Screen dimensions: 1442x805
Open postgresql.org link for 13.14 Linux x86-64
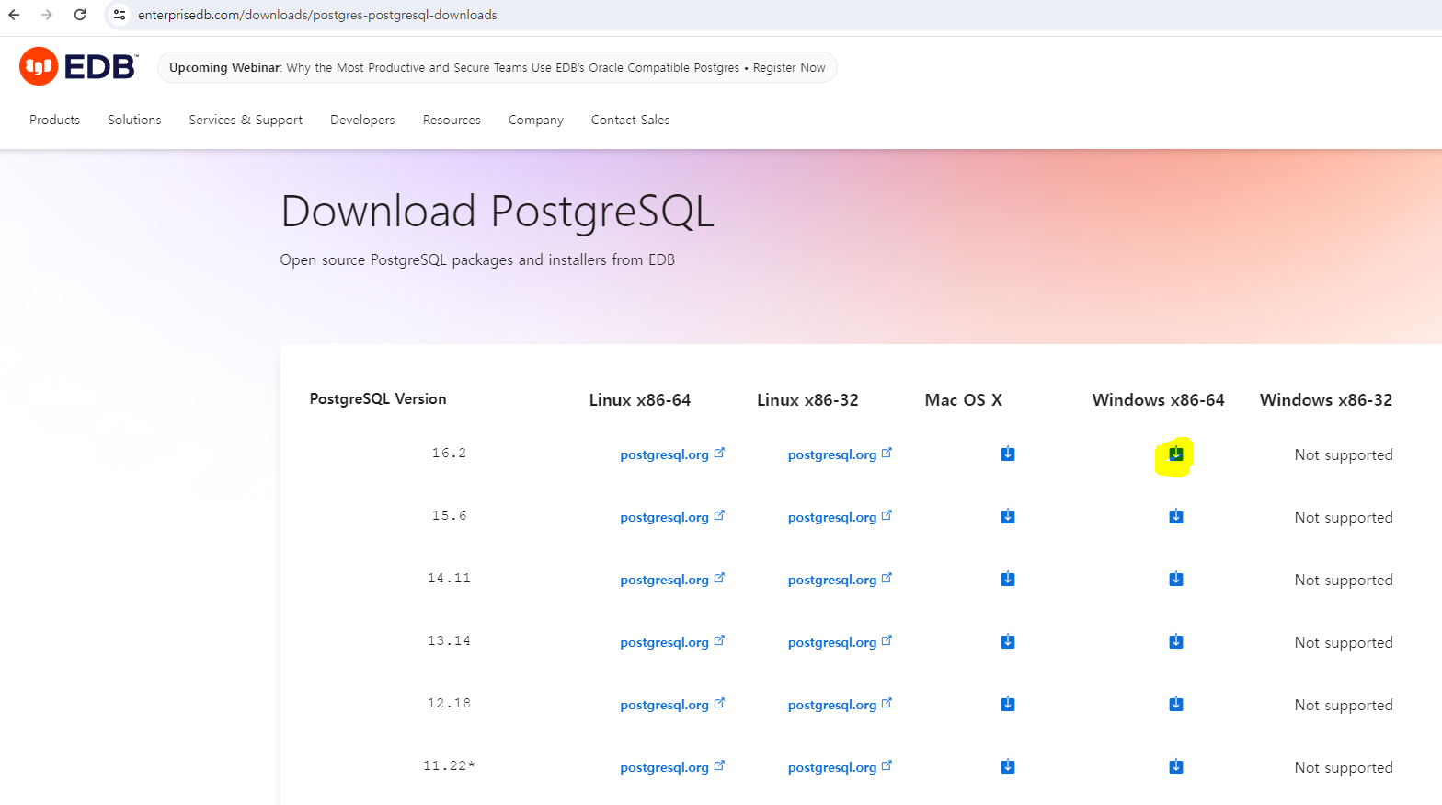(672, 642)
